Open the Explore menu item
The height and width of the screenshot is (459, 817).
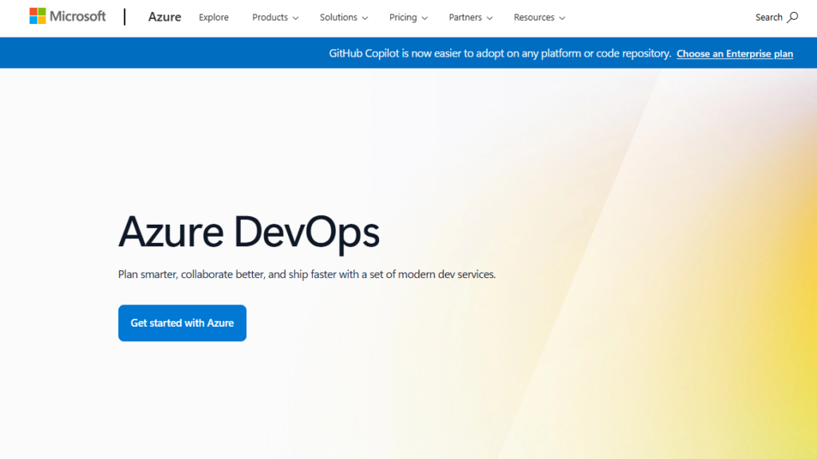coord(214,18)
